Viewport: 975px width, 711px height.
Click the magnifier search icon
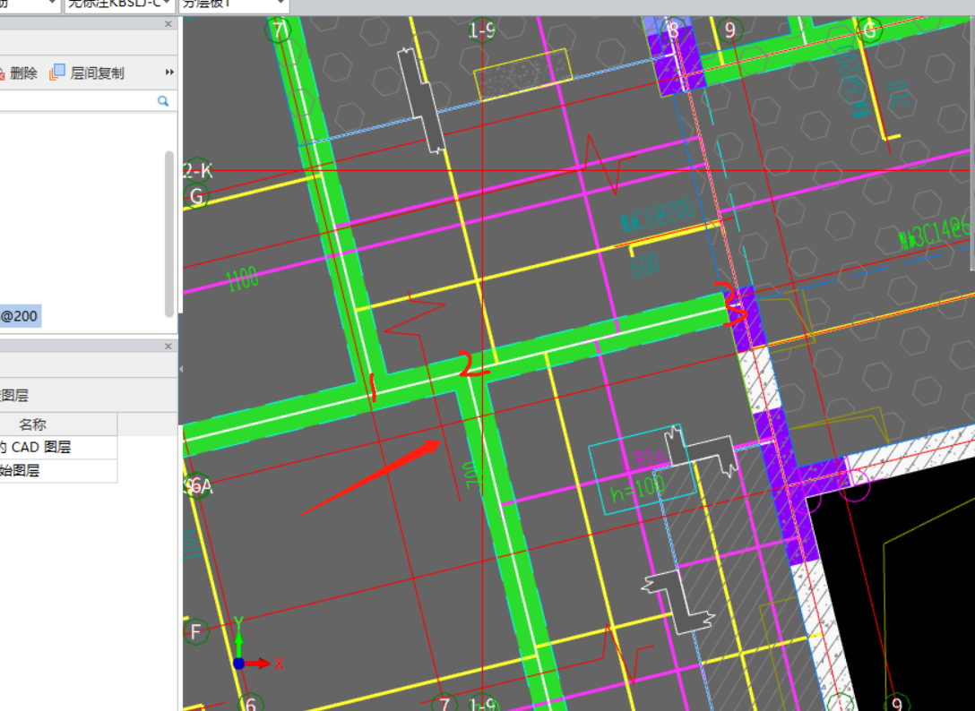tap(163, 101)
